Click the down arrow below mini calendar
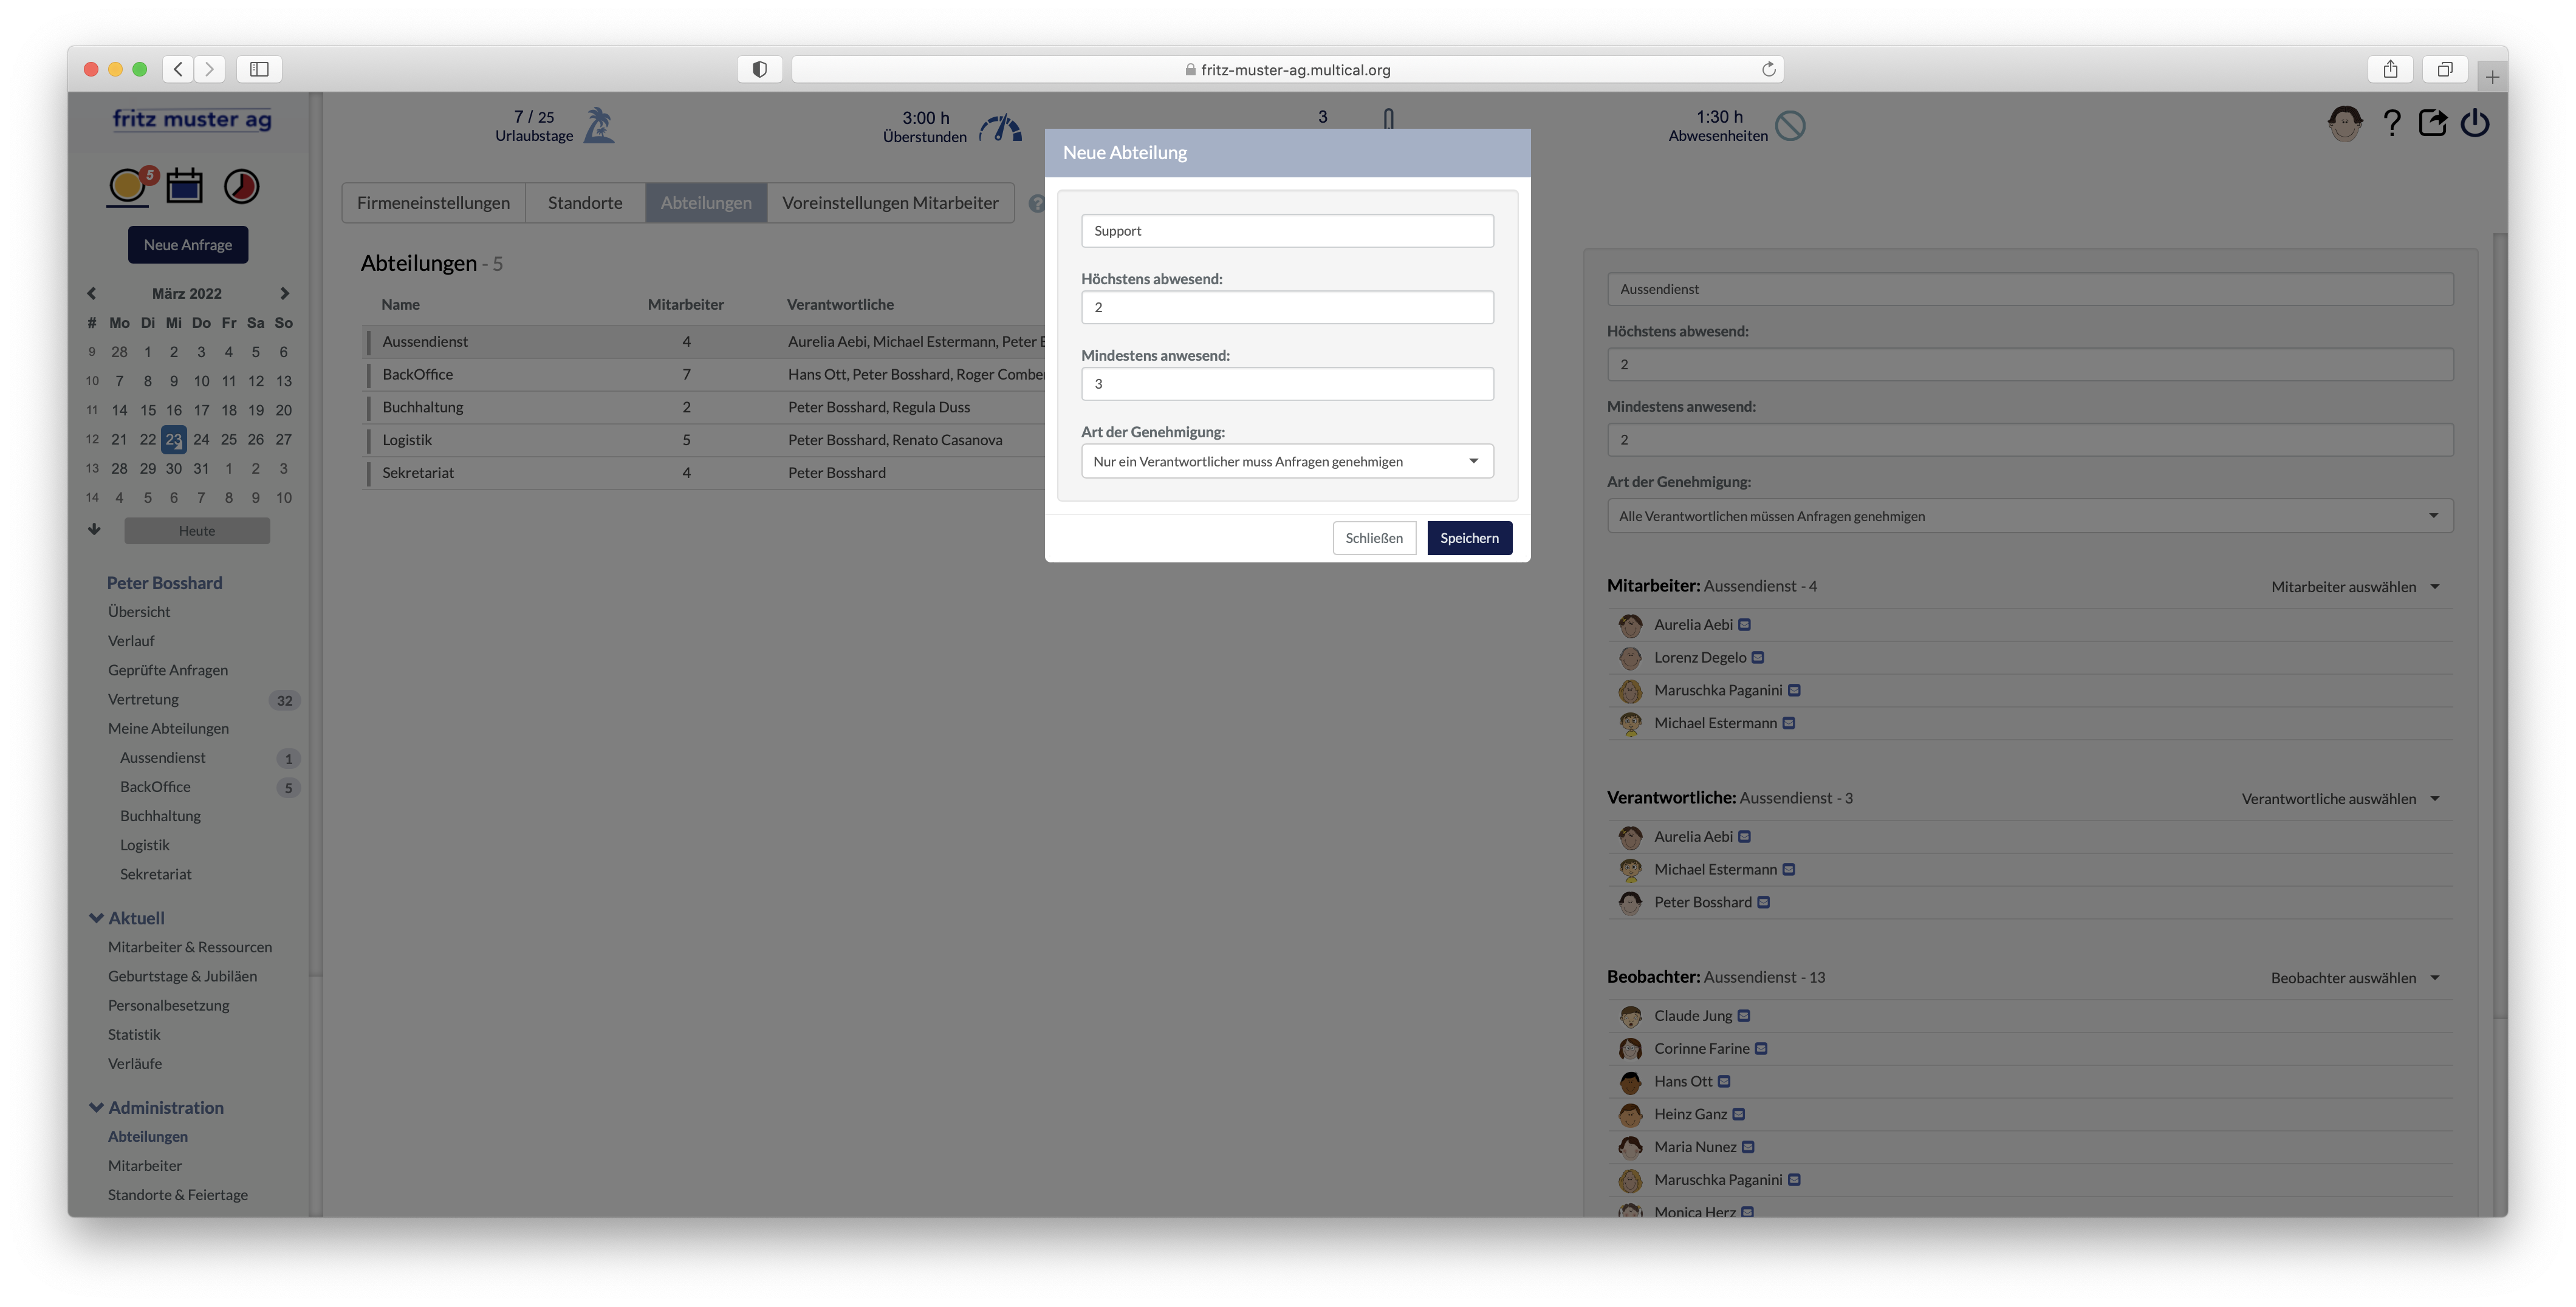Screen dimensions: 2576x1307 (94, 529)
